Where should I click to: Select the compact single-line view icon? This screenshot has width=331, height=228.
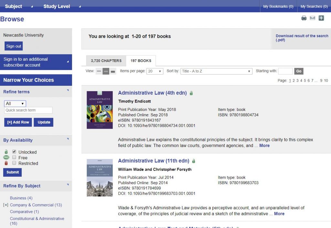(x=99, y=72)
